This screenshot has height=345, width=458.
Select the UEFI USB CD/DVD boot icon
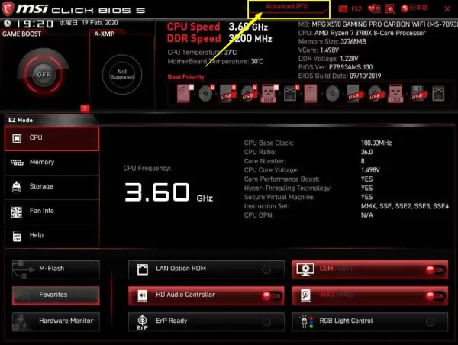[249, 93]
